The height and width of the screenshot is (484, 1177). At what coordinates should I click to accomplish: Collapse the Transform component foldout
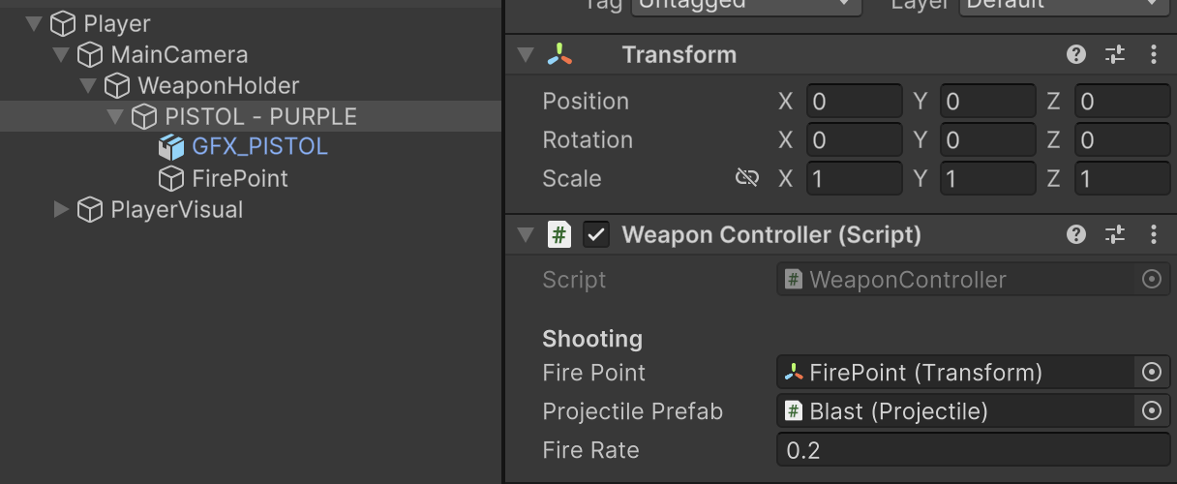point(526,55)
